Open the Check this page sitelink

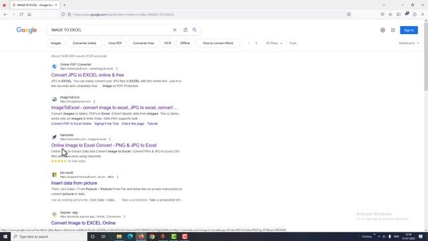tap(132, 123)
